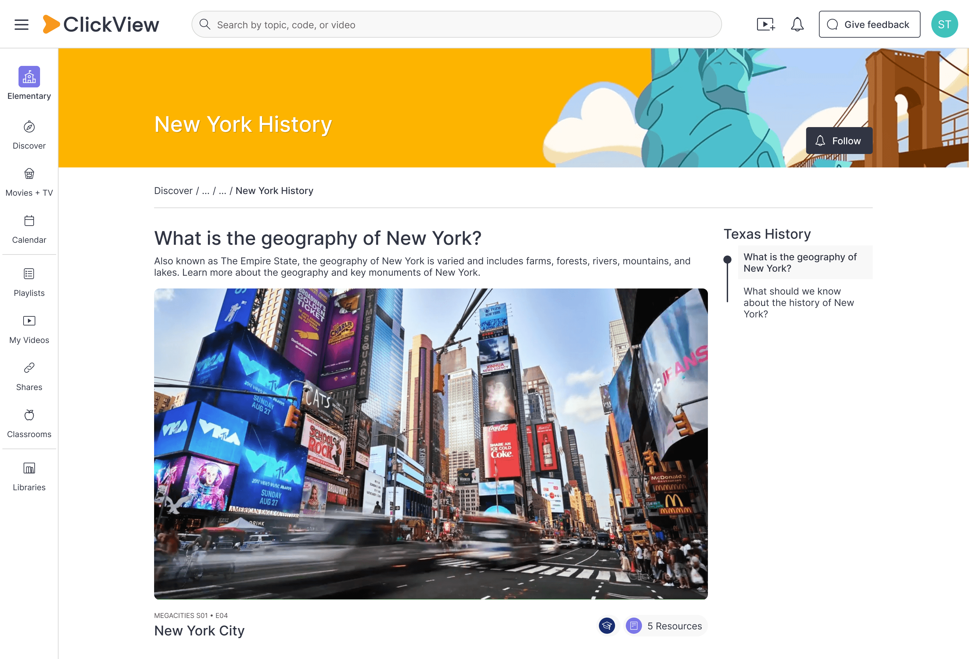Open the New York City video title
This screenshot has height=659, width=969.
click(x=199, y=631)
